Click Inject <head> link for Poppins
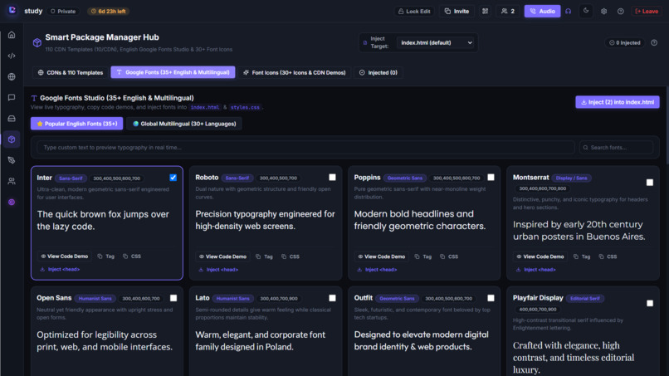The image size is (669, 376). pos(377,270)
